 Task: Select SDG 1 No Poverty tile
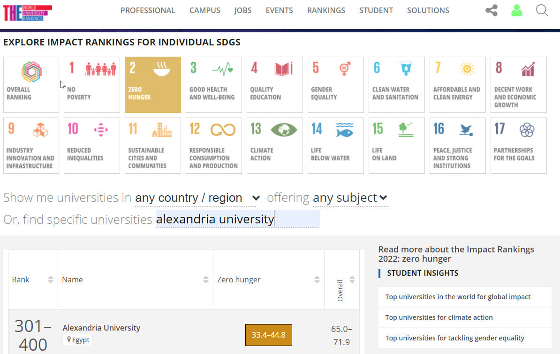[x=92, y=85]
